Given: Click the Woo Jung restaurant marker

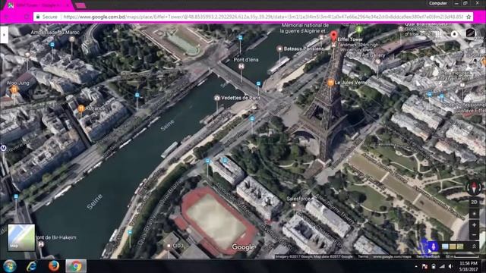Looking at the screenshot, I should (x=14, y=89).
